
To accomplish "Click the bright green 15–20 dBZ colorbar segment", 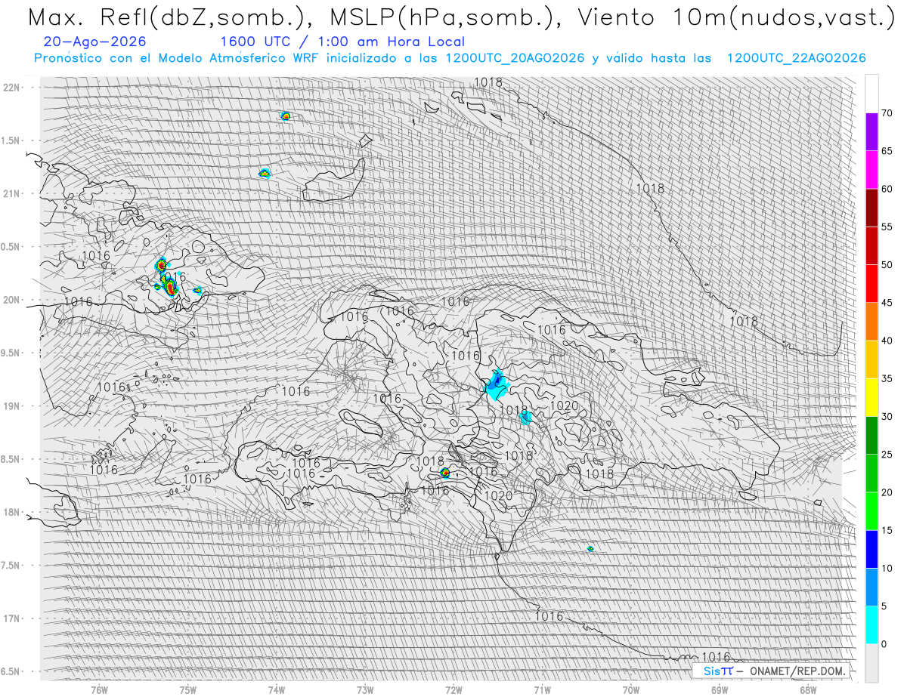I will click(871, 511).
